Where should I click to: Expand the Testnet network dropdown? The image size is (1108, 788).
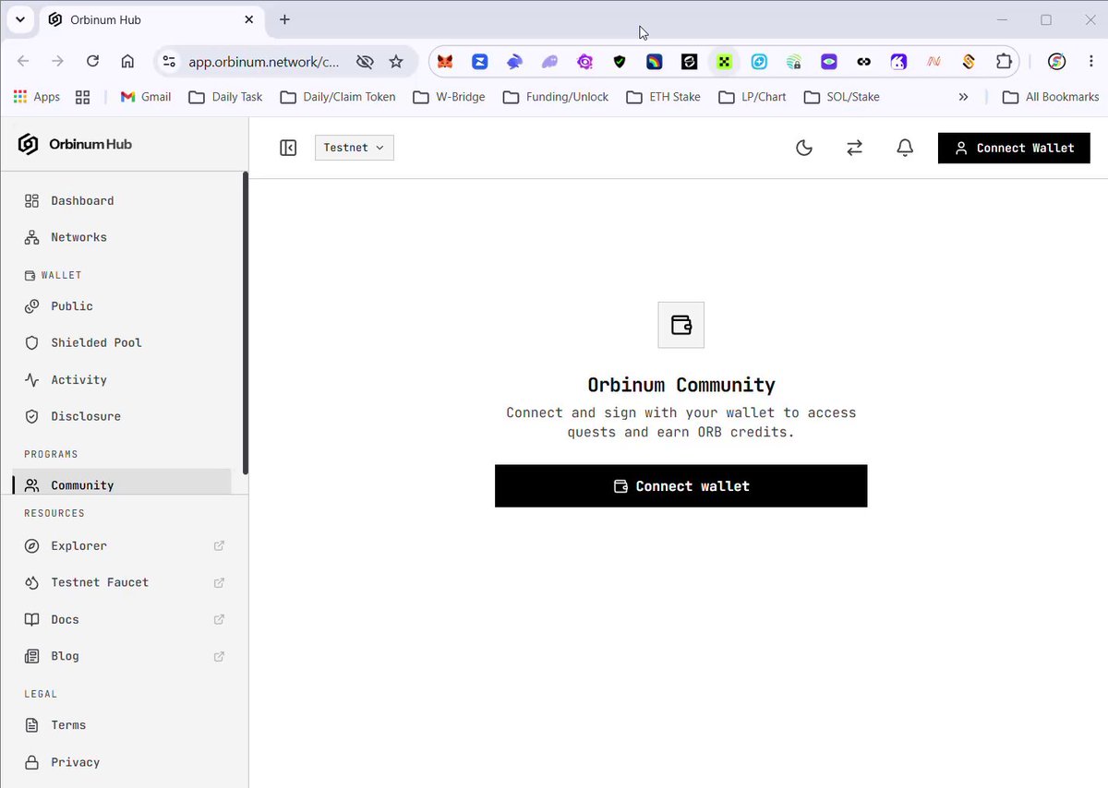[355, 148]
